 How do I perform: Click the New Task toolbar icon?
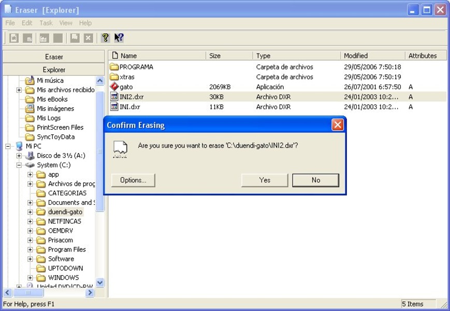[x=14, y=38]
